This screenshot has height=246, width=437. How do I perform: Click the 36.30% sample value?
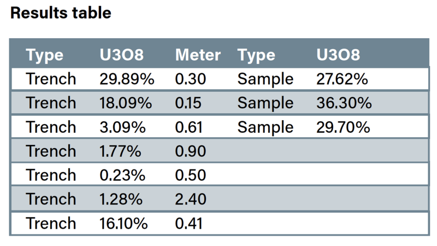(x=344, y=103)
